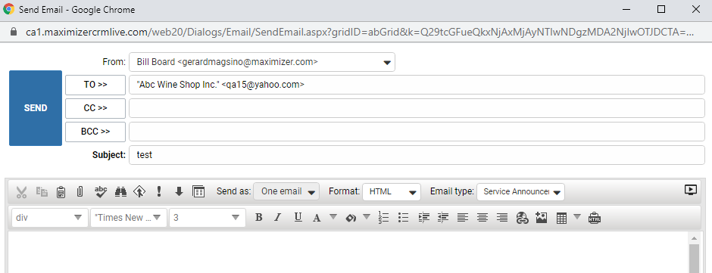The height and width of the screenshot is (273, 712).
Task: Click the paperclip attach file icon
Action: (x=80, y=191)
